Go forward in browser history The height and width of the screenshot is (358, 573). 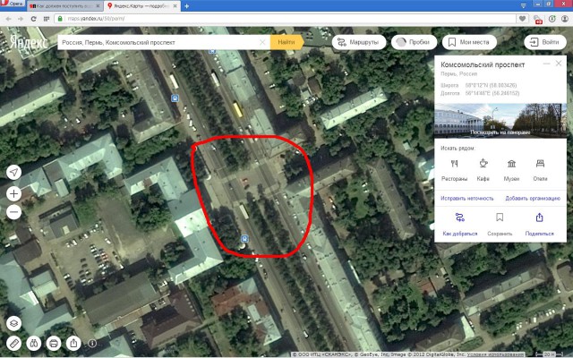[x=20, y=19]
